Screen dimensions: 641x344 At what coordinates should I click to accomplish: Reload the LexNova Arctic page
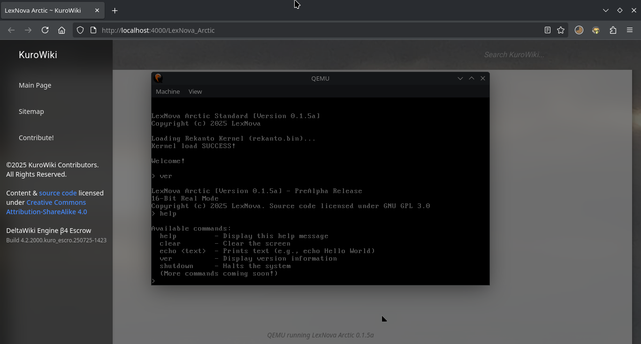coord(45,30)
